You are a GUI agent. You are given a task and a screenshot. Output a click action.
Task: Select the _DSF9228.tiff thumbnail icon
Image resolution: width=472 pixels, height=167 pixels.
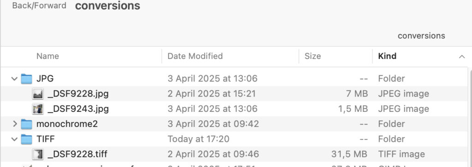coord(38,154)
